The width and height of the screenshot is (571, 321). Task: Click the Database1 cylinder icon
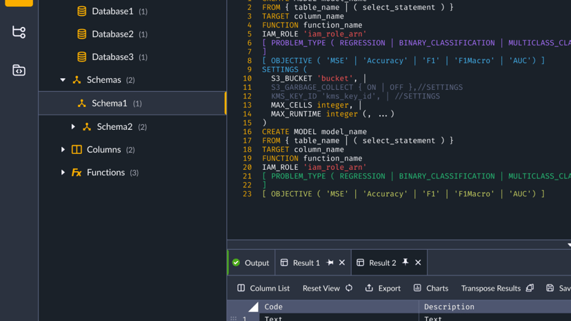coord(82,11)
